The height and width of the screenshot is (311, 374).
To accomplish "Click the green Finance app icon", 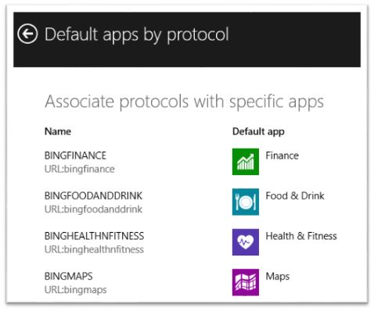I will point(246,162).
